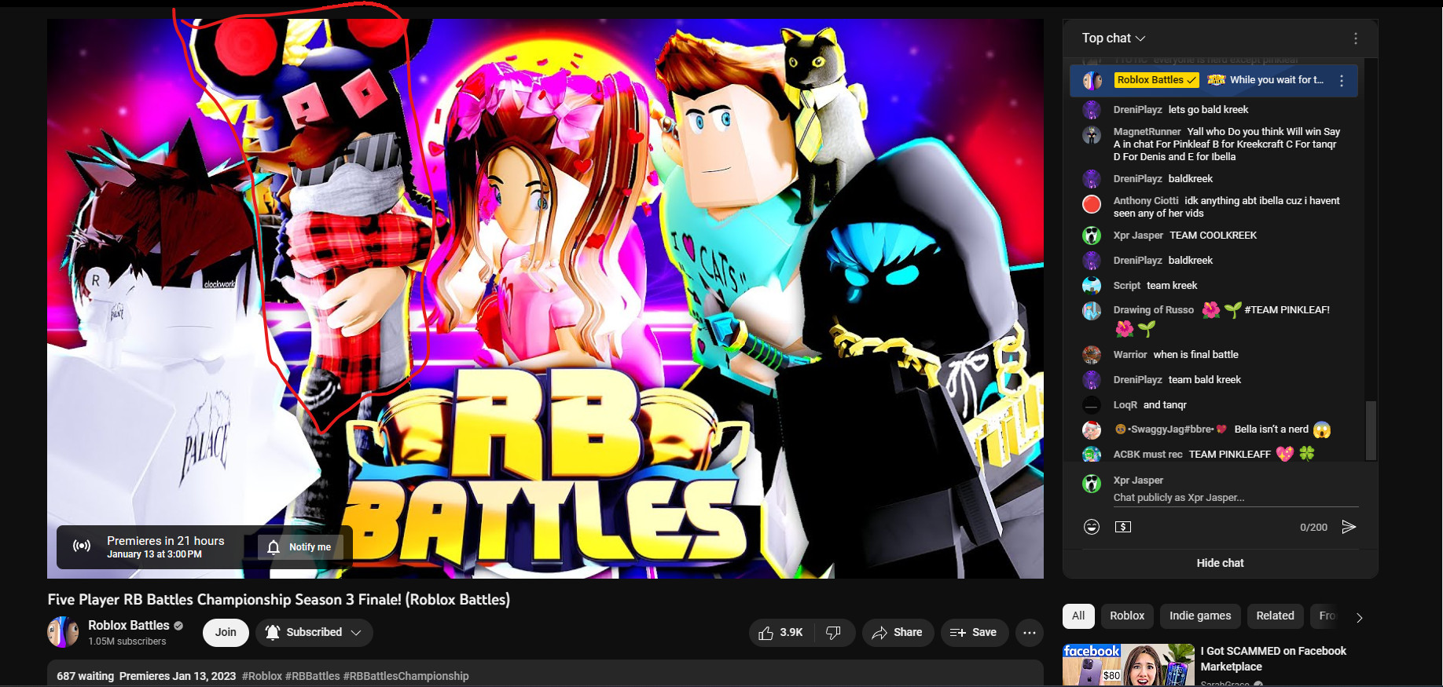Screen dimensions: 1443x687
Task: Expand the Top chat dropdown
Action: (1114, 38)
